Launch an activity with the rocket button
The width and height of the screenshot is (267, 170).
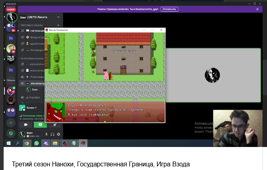click(x=55, y=125)
